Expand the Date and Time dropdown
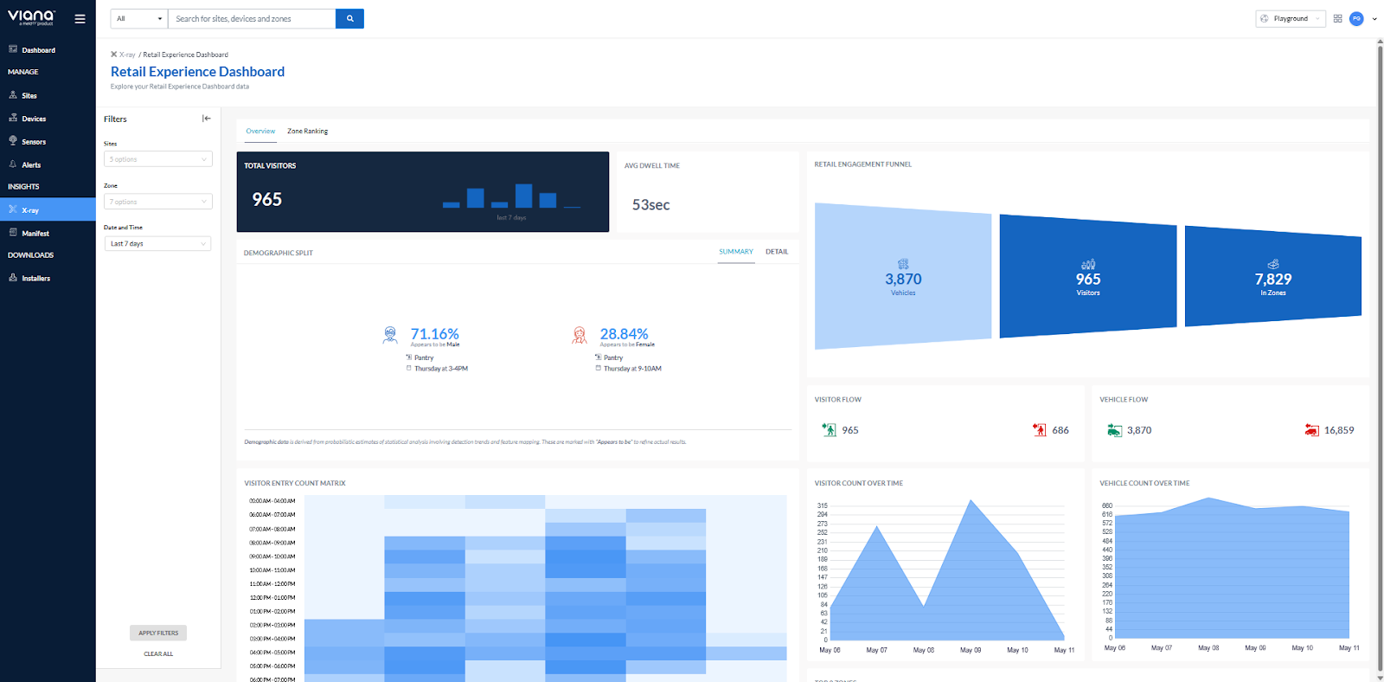 click(158, 244)
